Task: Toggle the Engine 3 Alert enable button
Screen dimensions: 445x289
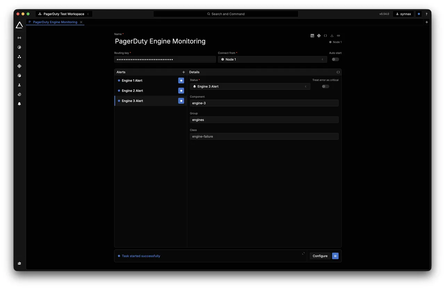Action: coord(181,101)
